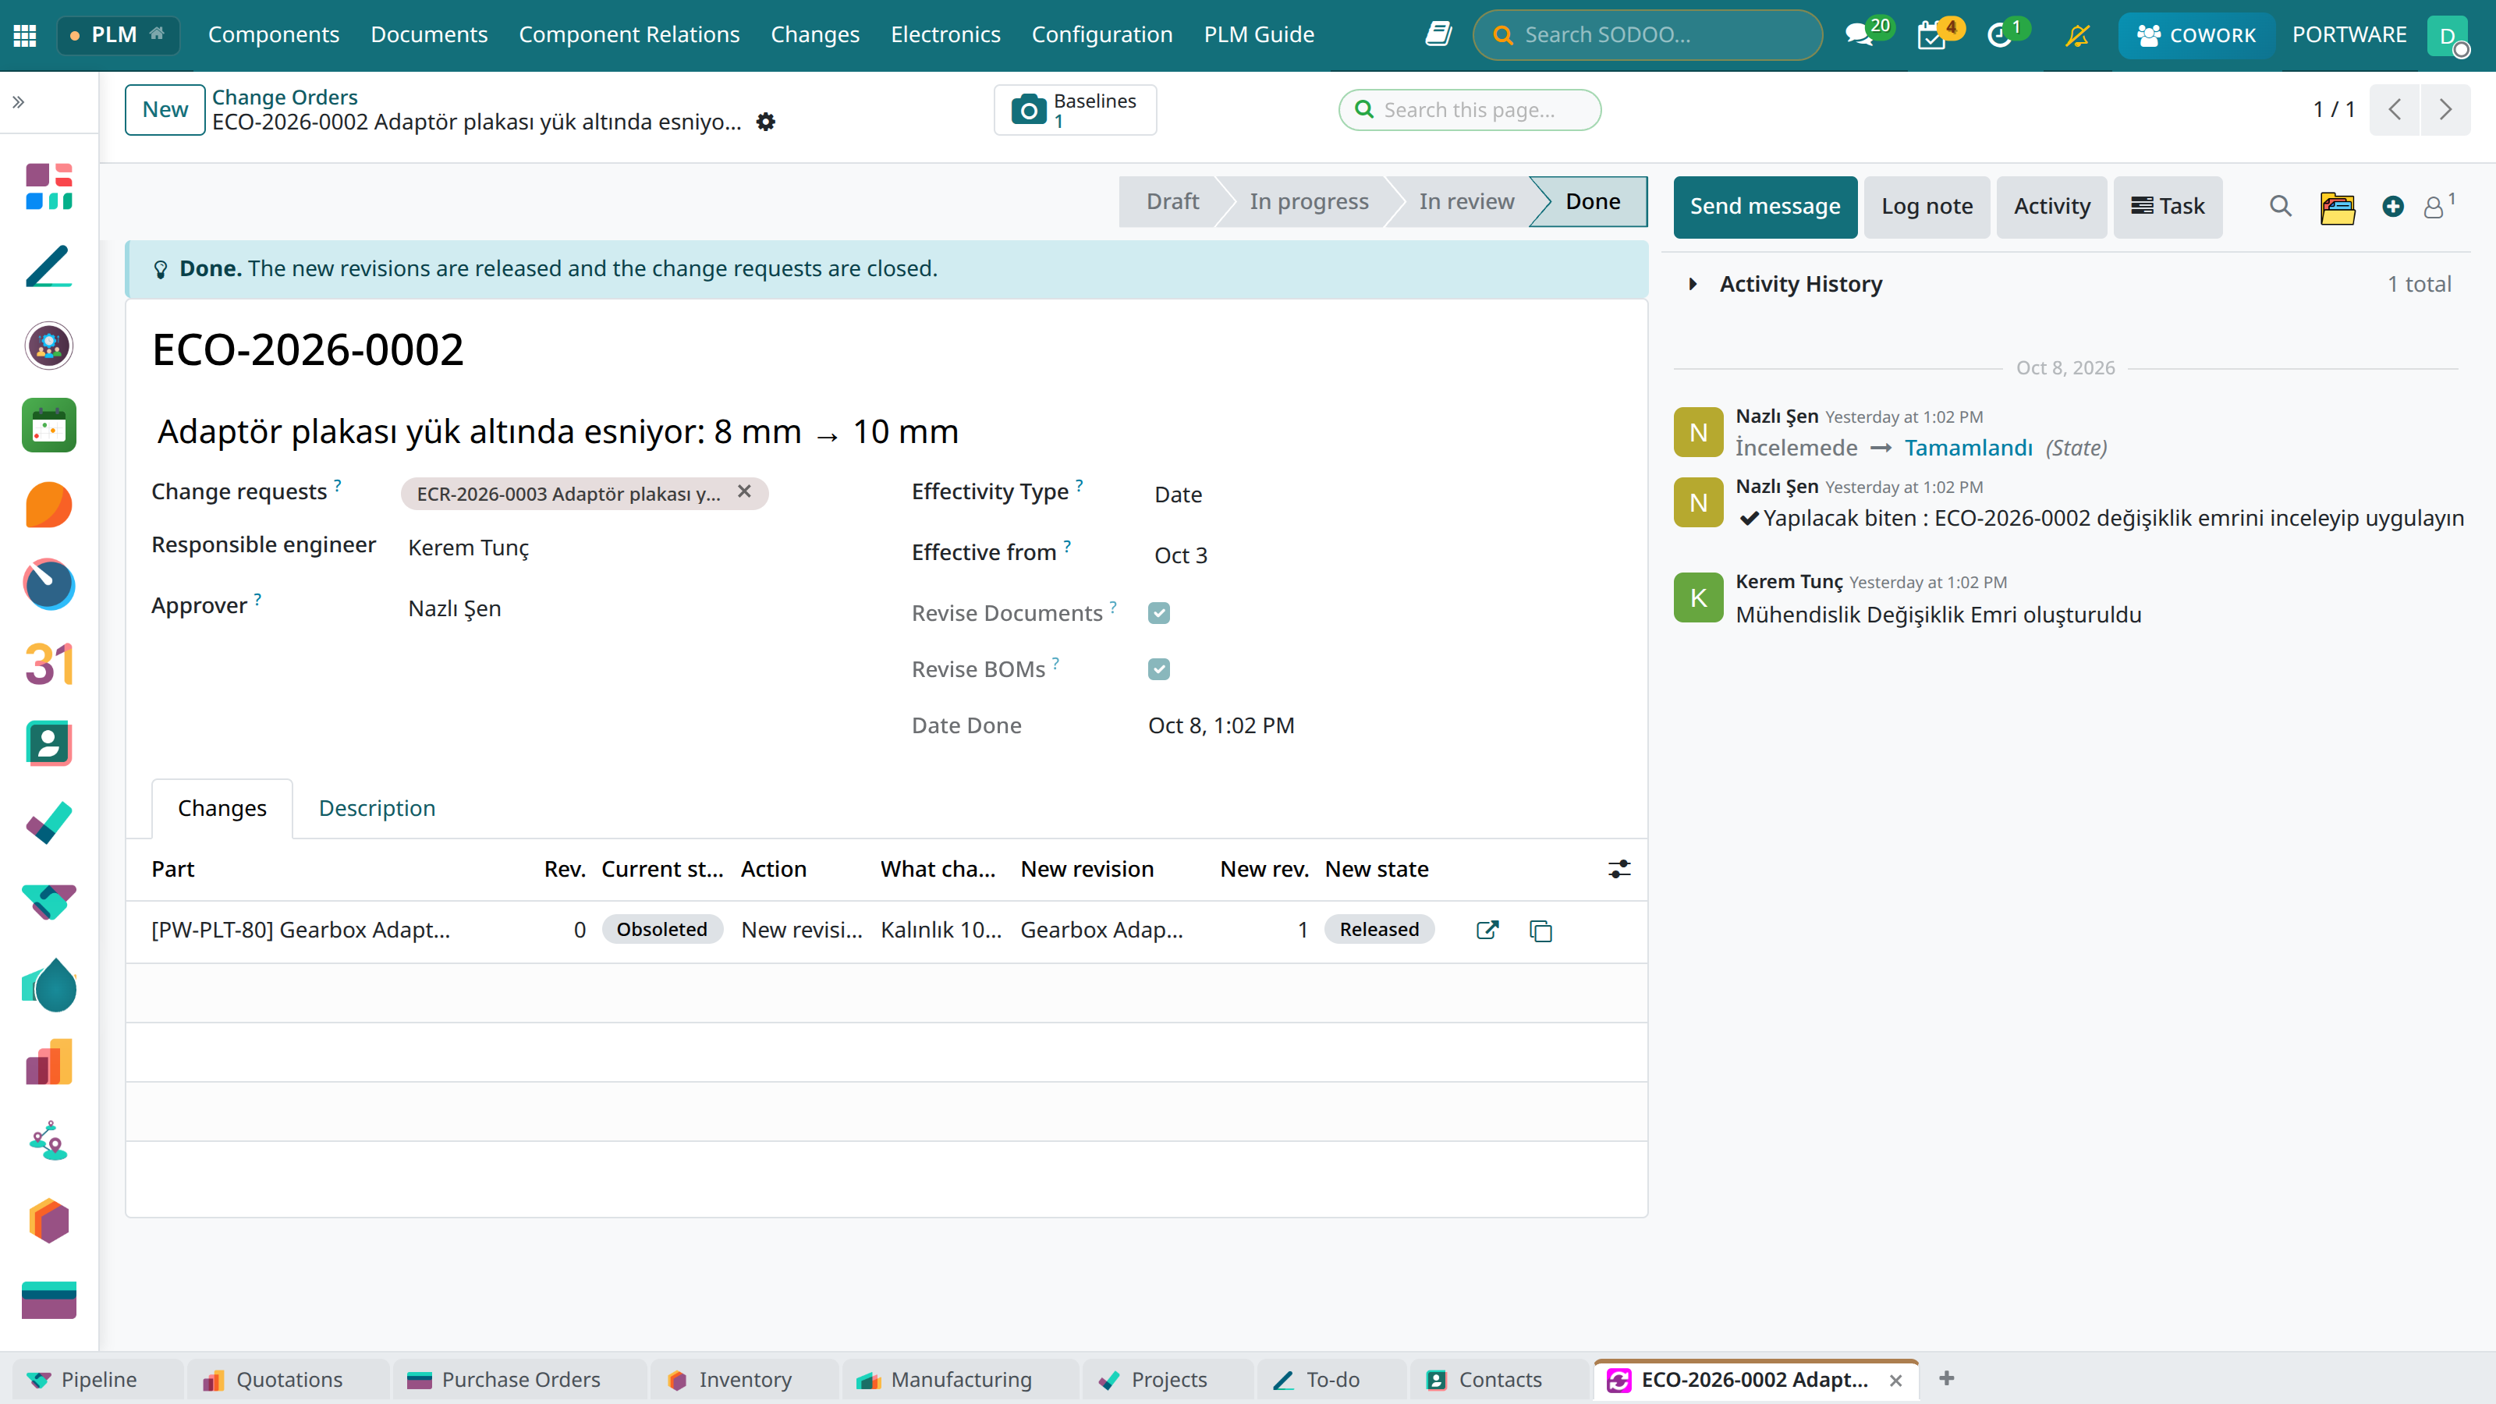
Task: Go to the next record arrow
Action: 2445,109
